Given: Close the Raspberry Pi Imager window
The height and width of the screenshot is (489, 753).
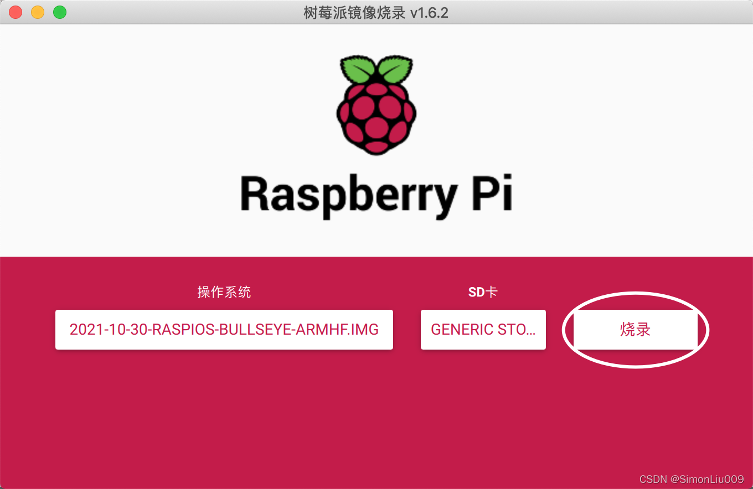Looking at the screenshot, I should (x=16, y=12).
